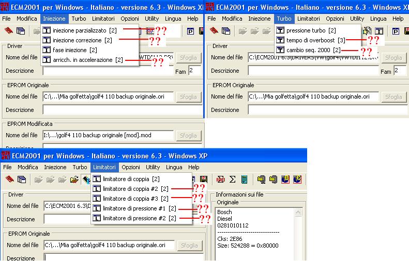Choose 'arricch. in accelerazione [2]' entry

coord(89,60)
